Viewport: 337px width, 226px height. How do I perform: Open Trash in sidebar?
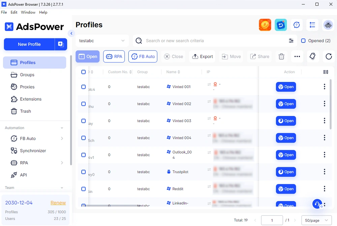coord(35,111)
